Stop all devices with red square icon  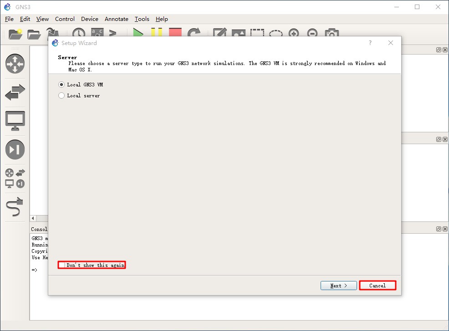pyautogui.click(x=175, y=32)
